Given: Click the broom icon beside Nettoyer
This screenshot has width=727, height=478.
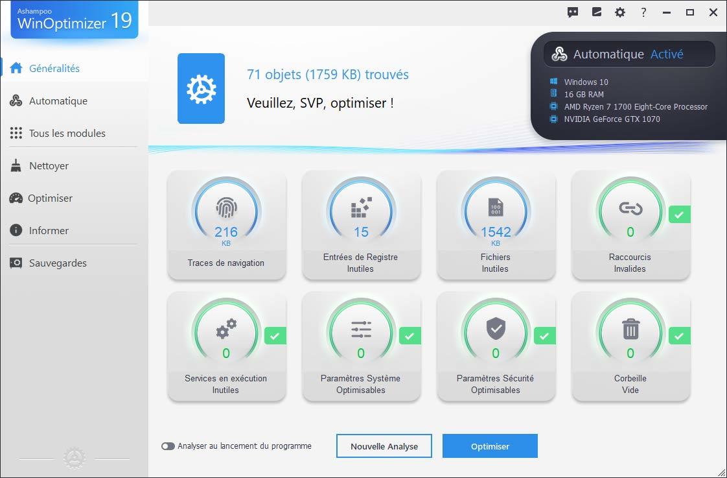Looking at the screenshot, I should (16, 165).
